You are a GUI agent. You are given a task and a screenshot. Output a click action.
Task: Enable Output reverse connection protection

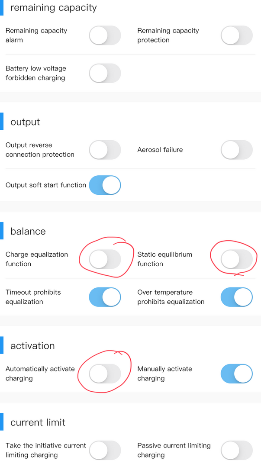105,150
